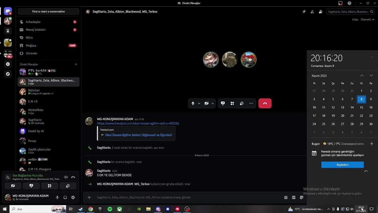This screenshot has width=378, height=213.
Task: Share screen from voice panel
Action: 31,186
